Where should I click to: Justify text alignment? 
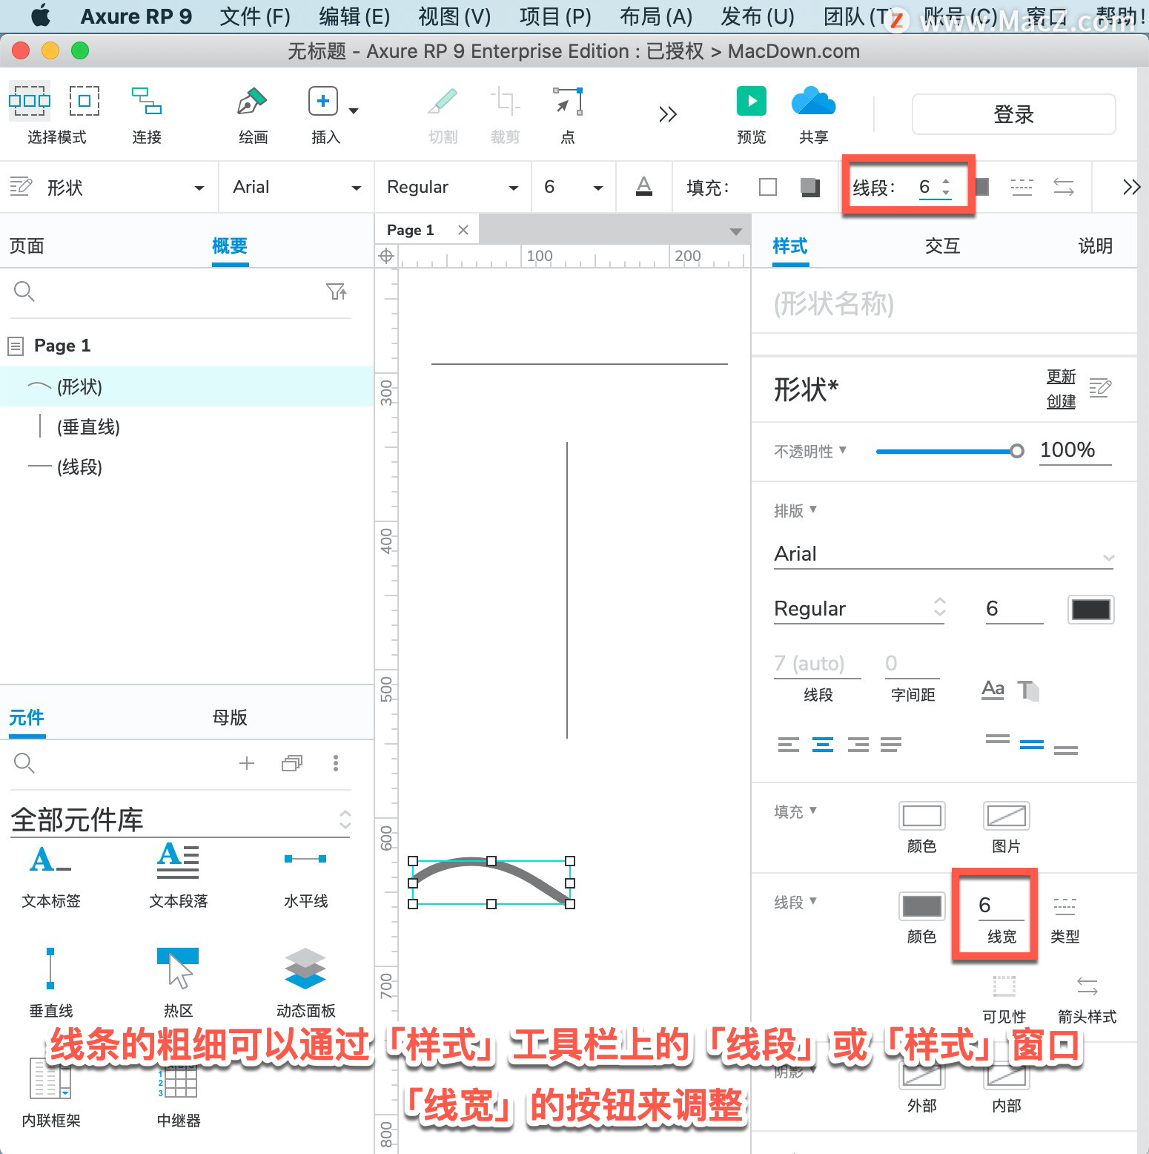[x=891, y=745]
